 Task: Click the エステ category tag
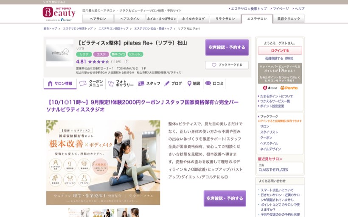click(101, 54)
